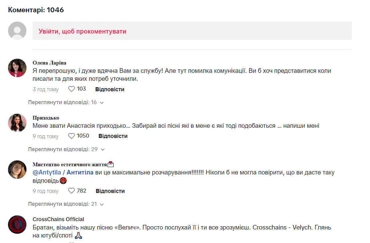Like the Мистецтво естетичного життя comment
The image size is (370, 243).
(x=71, y=191)
